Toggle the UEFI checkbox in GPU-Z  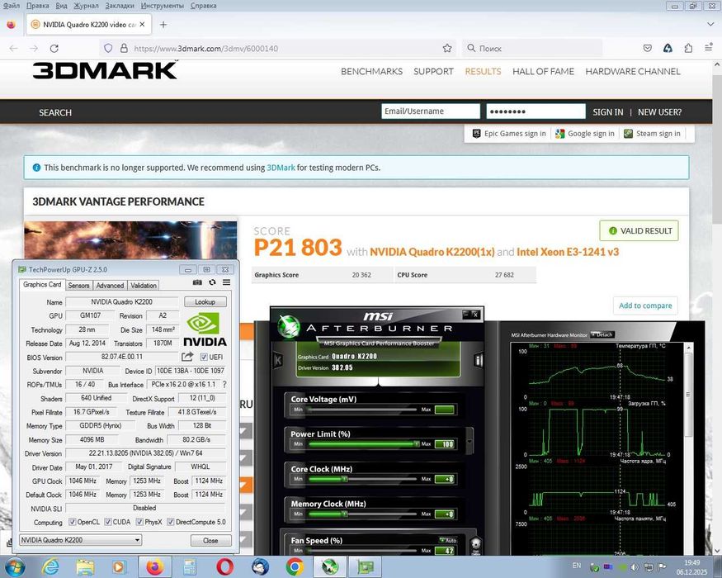pyautogui.click(x=203, y=358)
